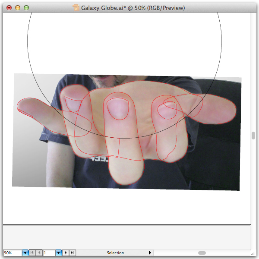Click the Galaxy Globe.ai window title
The image size is (259, 259).
pyautogui.click(x=133, y=8)
